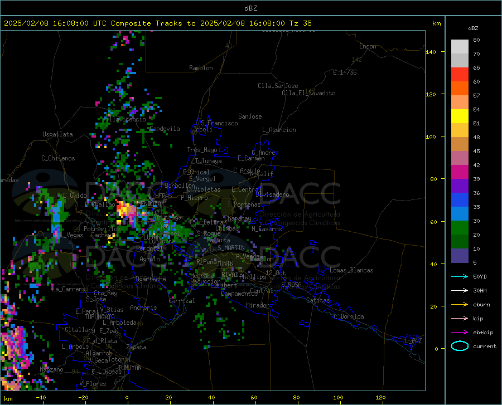502x405 pixels.
Task: Click the 42 dBZ magenta legend swatch
Action: pos(460,172)
